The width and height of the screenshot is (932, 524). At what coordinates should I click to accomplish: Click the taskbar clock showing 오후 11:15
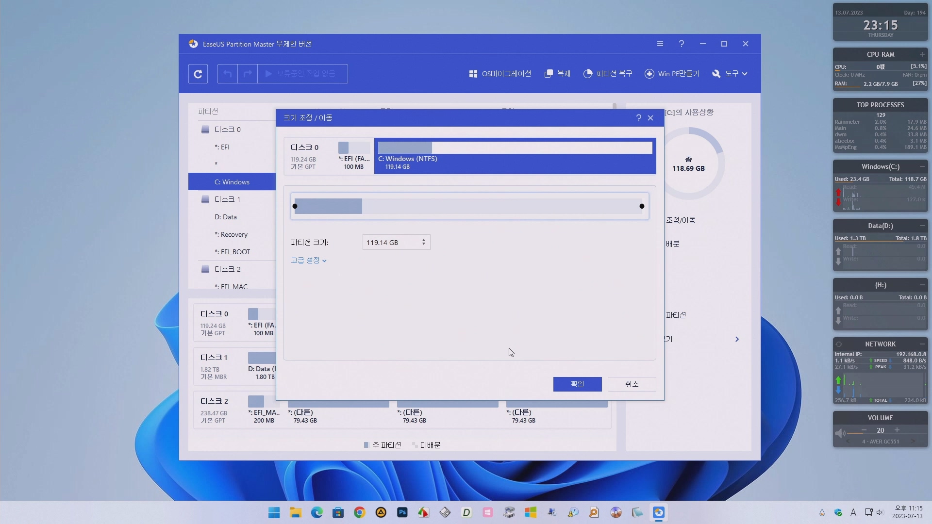[x=907, y=512]
